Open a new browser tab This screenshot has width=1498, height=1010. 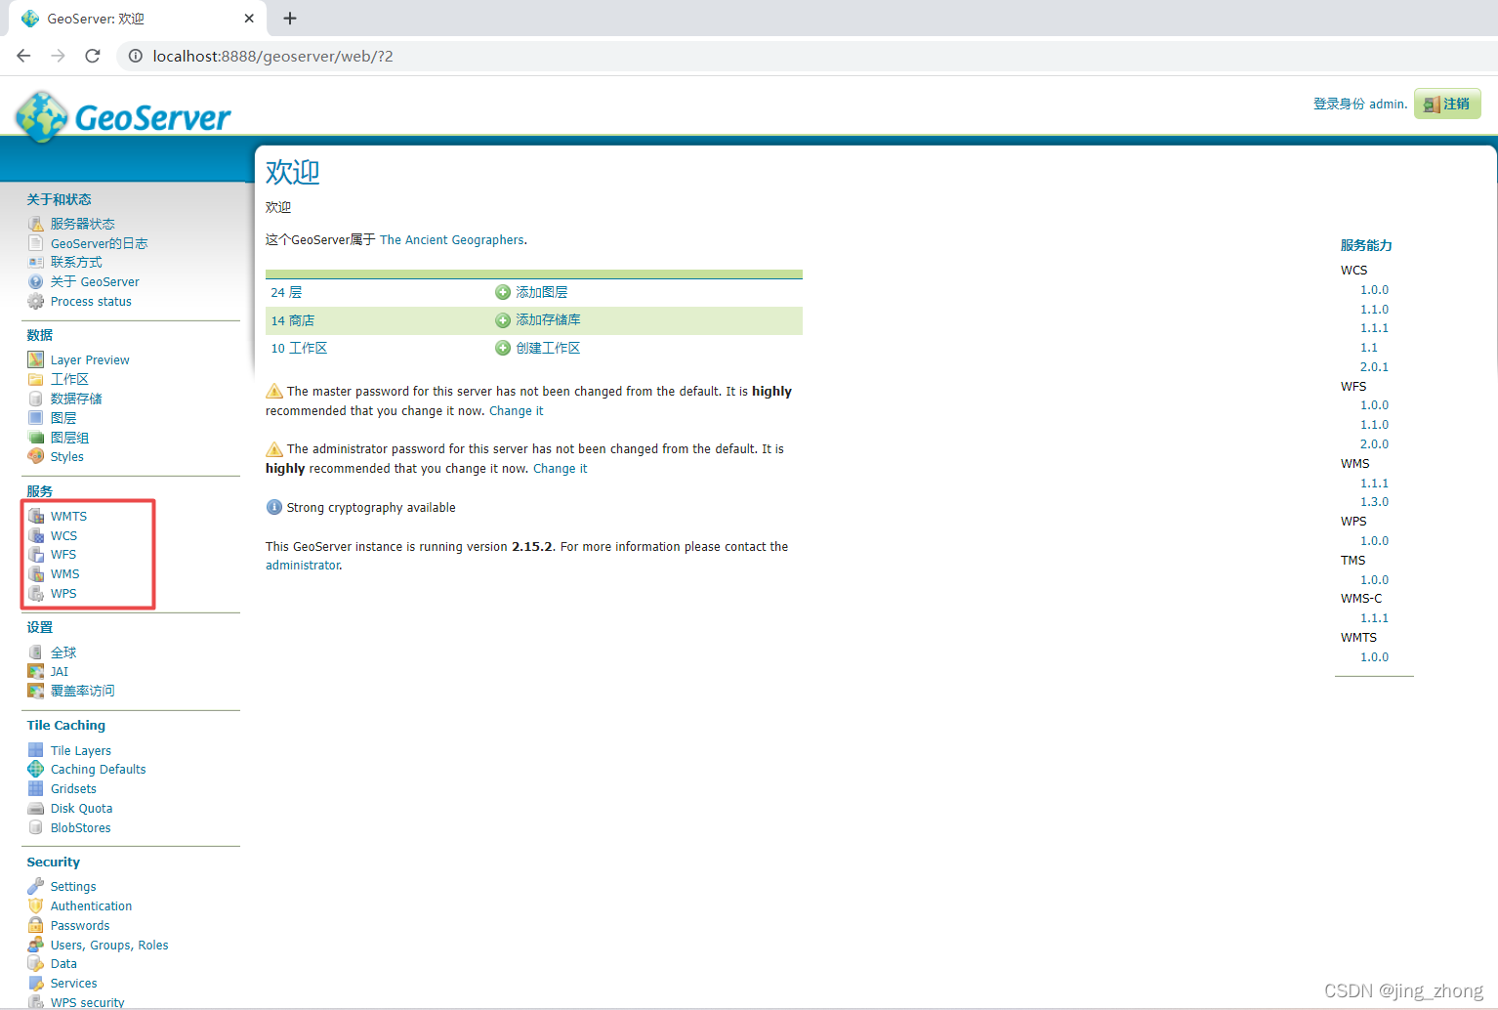point(290,19)
